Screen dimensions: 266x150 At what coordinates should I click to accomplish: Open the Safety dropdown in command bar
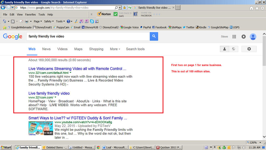point(49,21)
